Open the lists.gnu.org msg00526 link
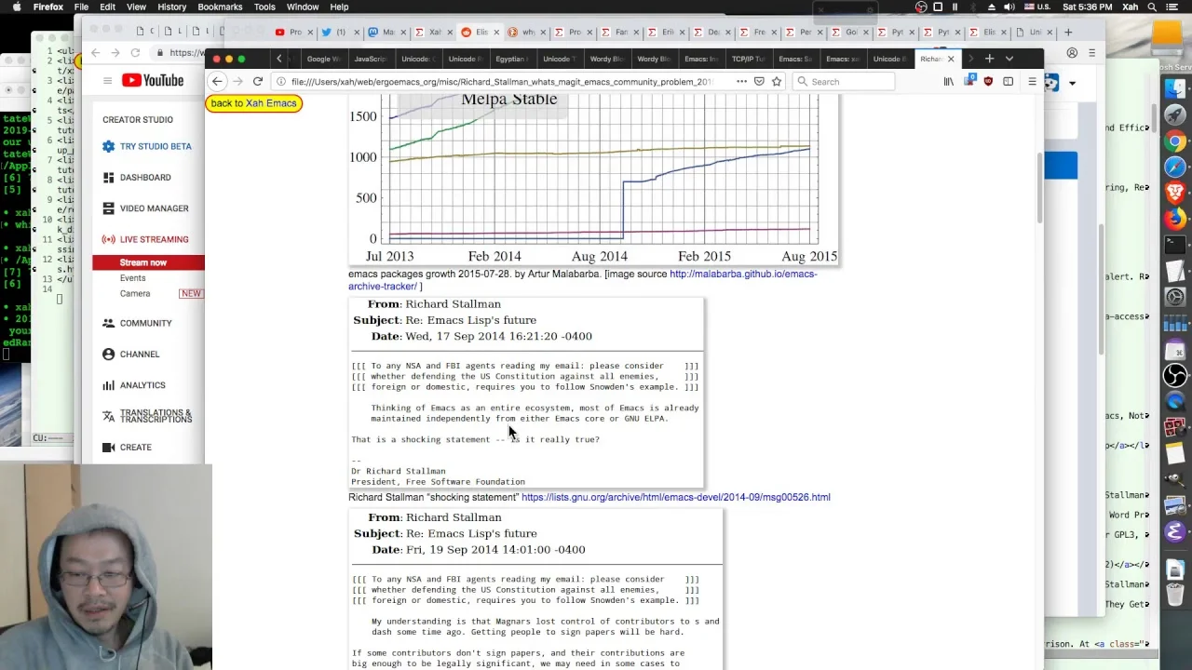Image resolution: width=1192 pixels, height=670 pixels. pyautogui.click(x=675, y=497)
